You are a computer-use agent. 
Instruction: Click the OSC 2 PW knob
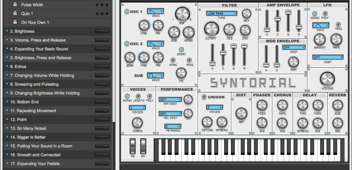click(158, 58)
